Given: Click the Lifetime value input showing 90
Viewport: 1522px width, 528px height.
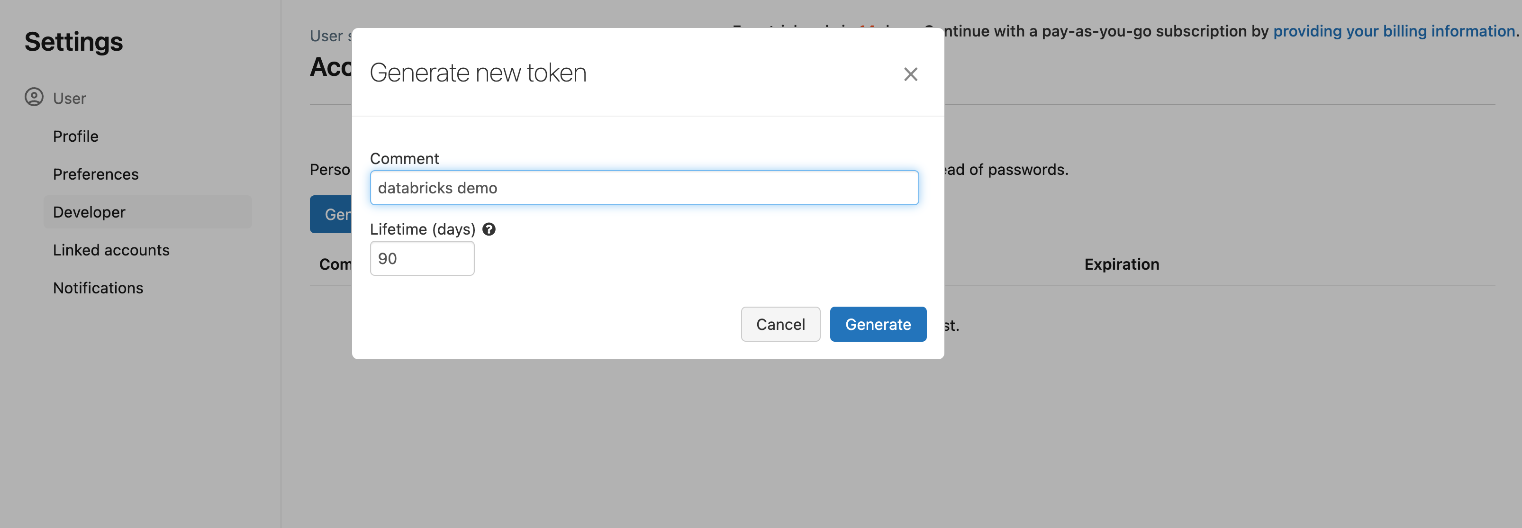Looking at the screenshot, I should (x=421, y=258).
